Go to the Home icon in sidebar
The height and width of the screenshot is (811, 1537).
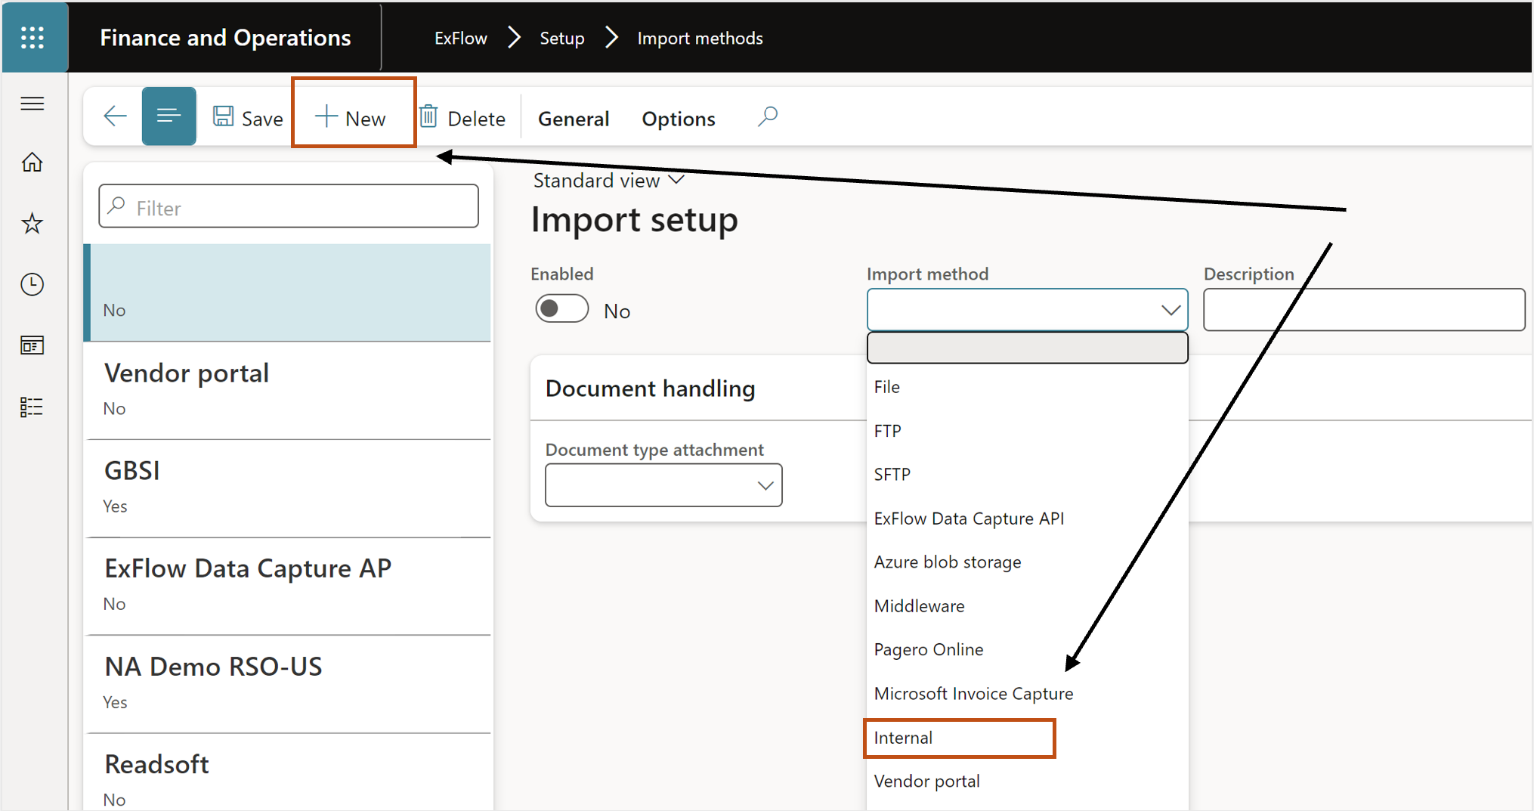point(32,162)
